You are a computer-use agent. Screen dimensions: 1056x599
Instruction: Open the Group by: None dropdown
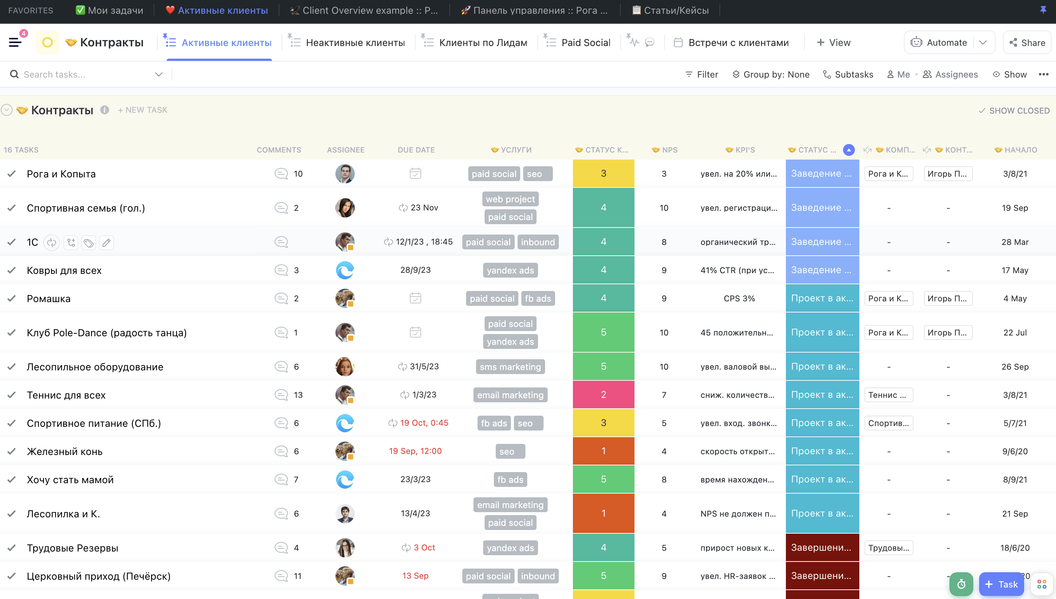[x=771, y=75]
